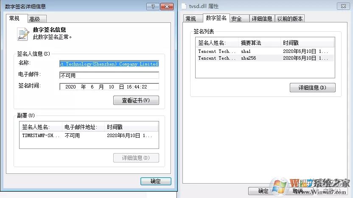Click the 电子邮件 field showing 不可用
The image size is (353, 198).
click(109, 75)
